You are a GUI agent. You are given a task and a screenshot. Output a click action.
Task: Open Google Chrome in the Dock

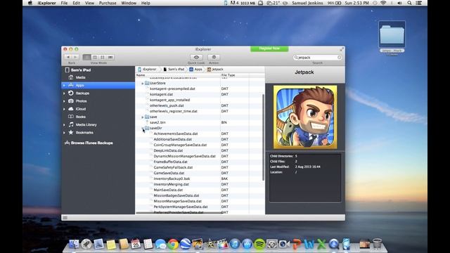click(173, 244)
